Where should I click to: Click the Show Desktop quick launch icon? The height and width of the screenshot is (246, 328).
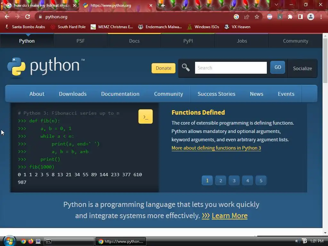tap(38, 242)
